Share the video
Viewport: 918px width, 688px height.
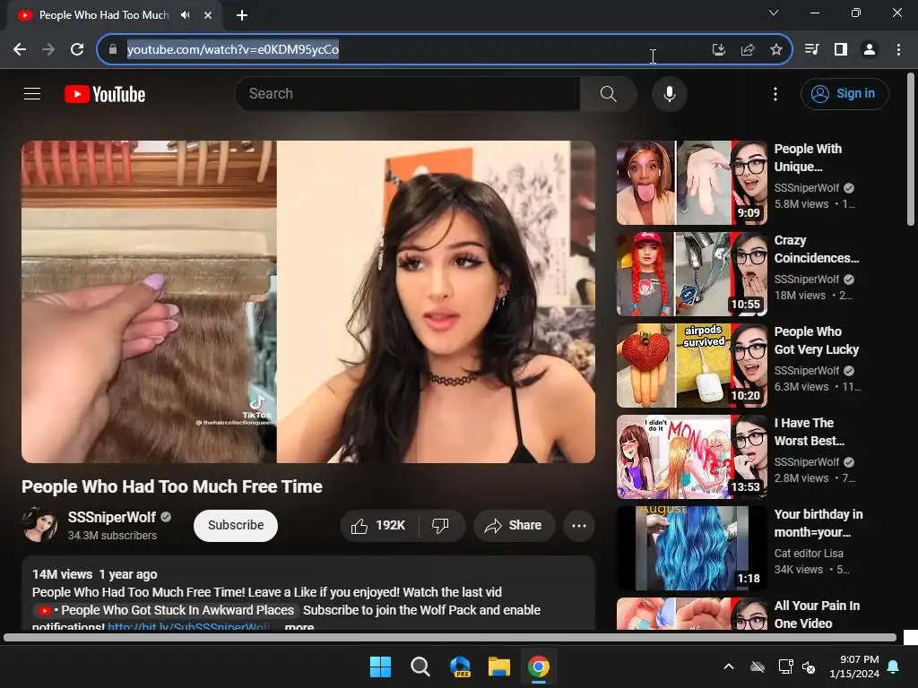tap(514, 525)
